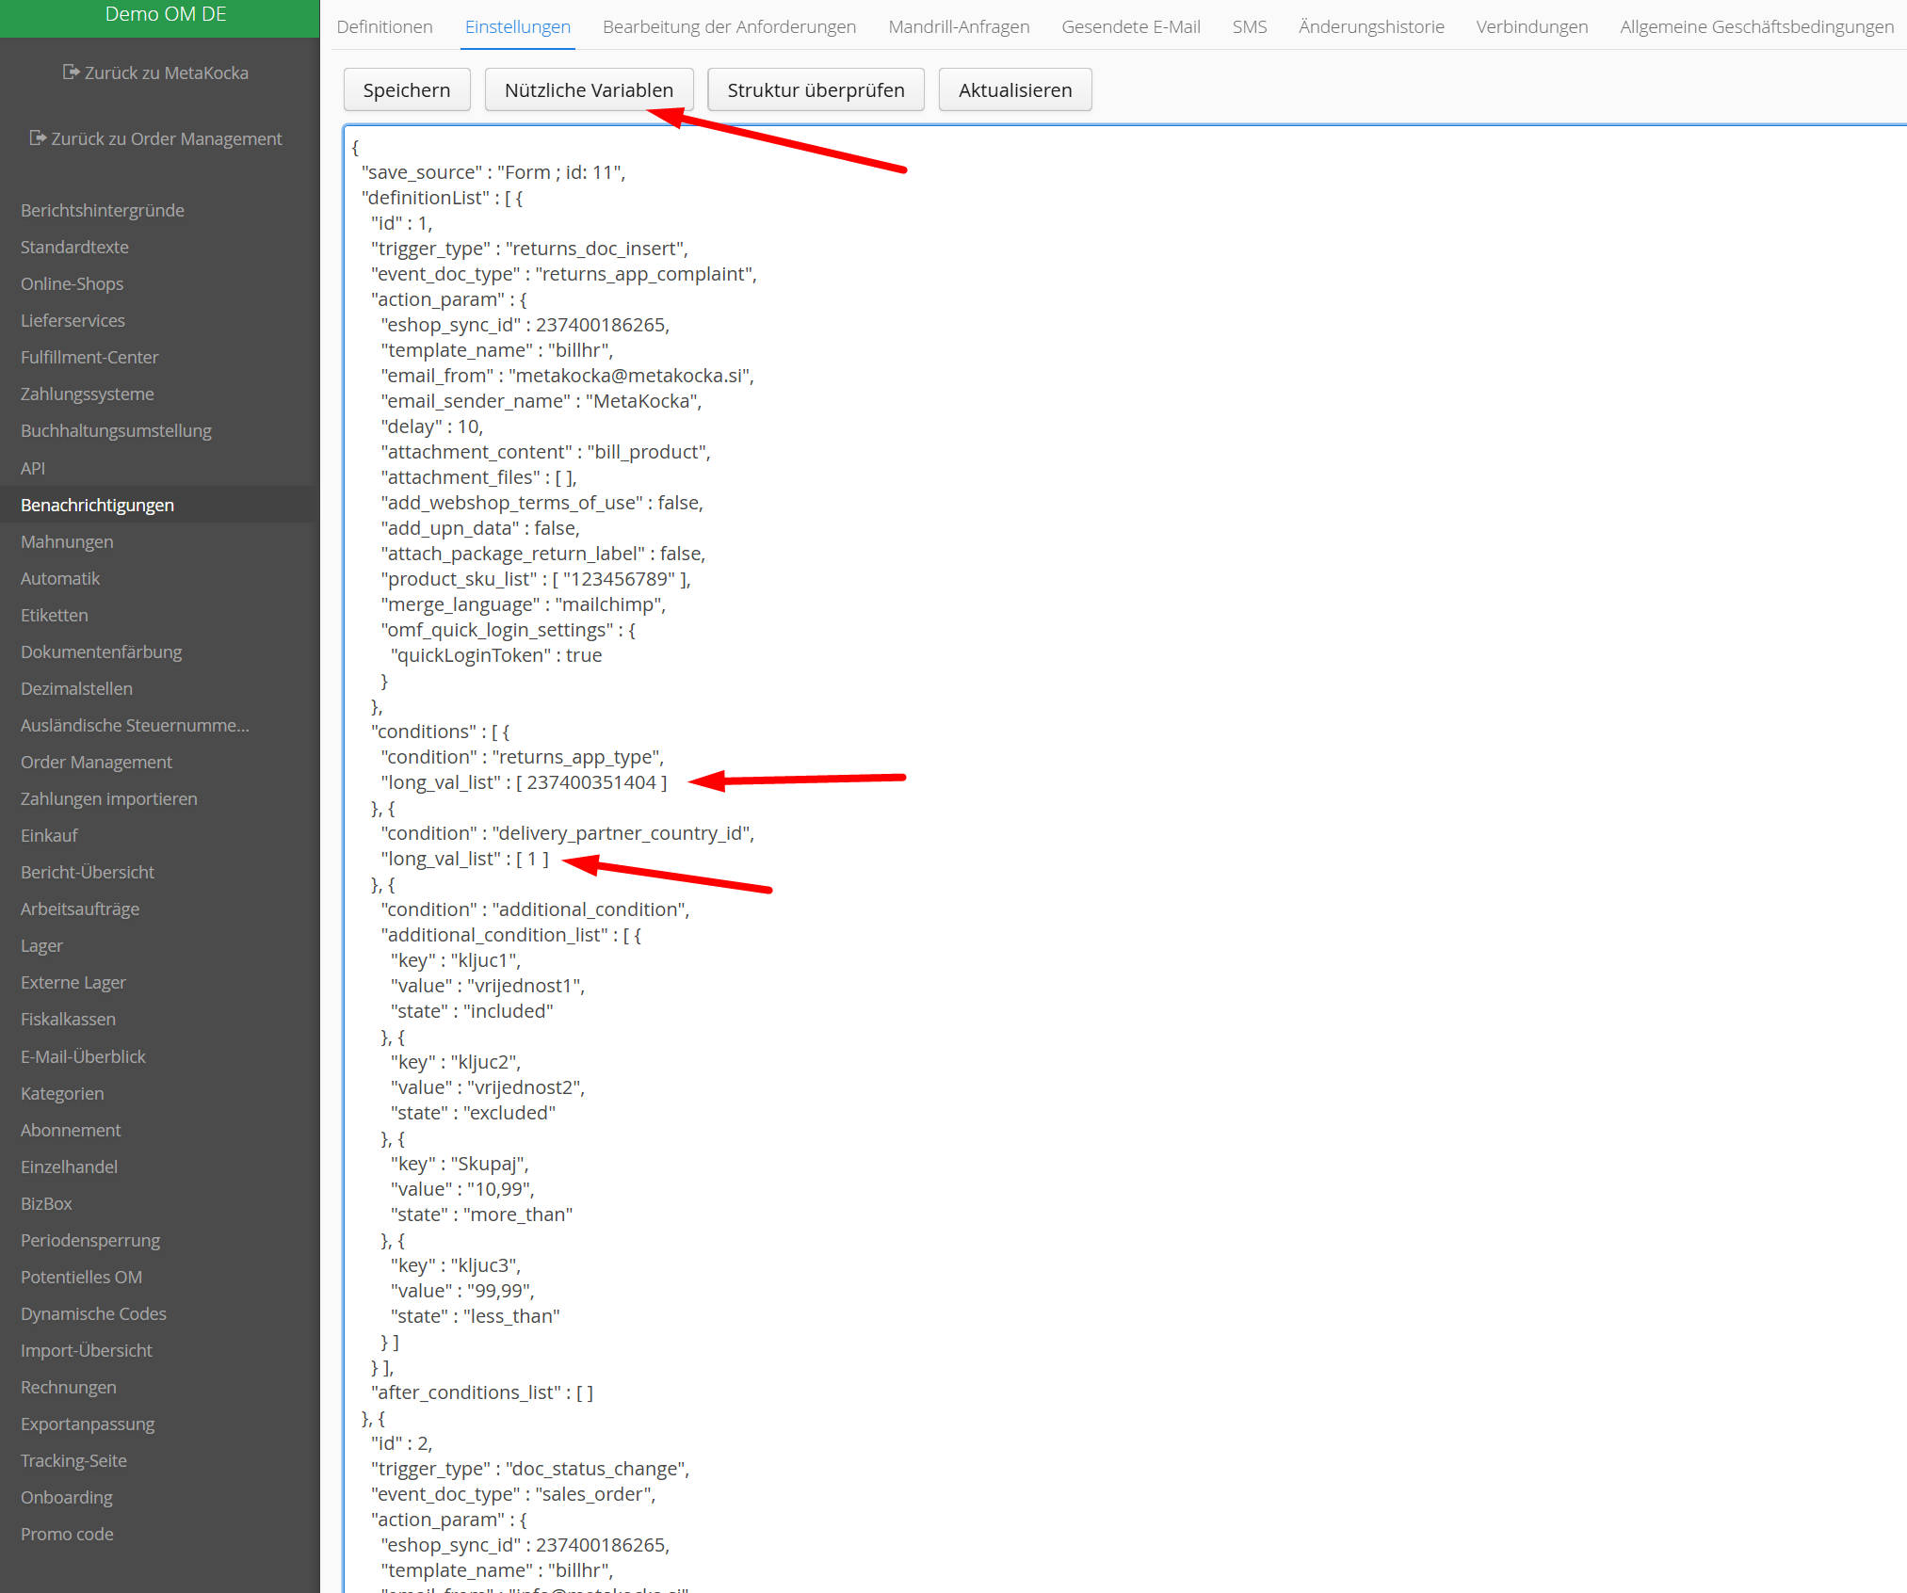Click Struktur überprüfen button

(x=816, y=90)
